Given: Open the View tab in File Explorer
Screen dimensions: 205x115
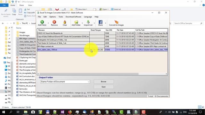Looking at the screenshot, I should (30, 5).
